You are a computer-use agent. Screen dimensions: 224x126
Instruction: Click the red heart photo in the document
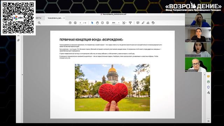tap(112, 87)
